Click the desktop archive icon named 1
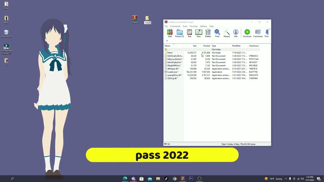Image resolution: width=324 pixels, height=182 pixels. [6, 62]
